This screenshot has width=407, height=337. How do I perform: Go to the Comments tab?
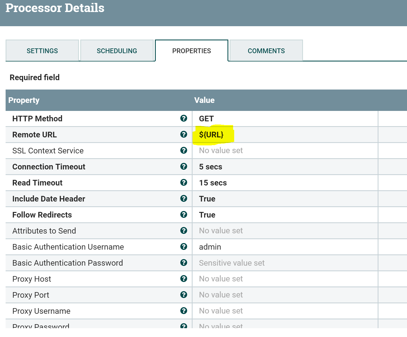tap(266, 51)
